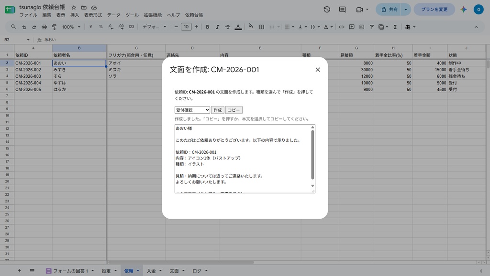Open the number format 123 menu
This screenshot has height=276, width=490.
131,27
